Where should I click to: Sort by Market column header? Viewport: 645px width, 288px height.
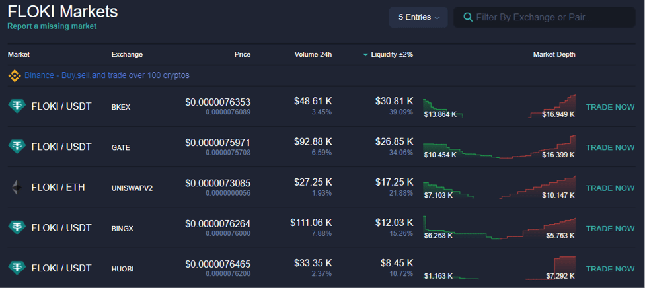coord(19,54)
